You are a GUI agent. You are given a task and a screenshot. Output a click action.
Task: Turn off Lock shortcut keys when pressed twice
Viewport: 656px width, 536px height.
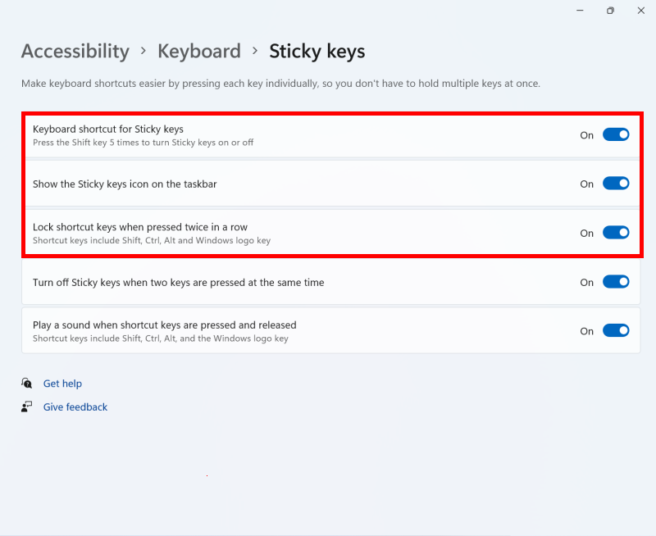(x=616, y=233)
